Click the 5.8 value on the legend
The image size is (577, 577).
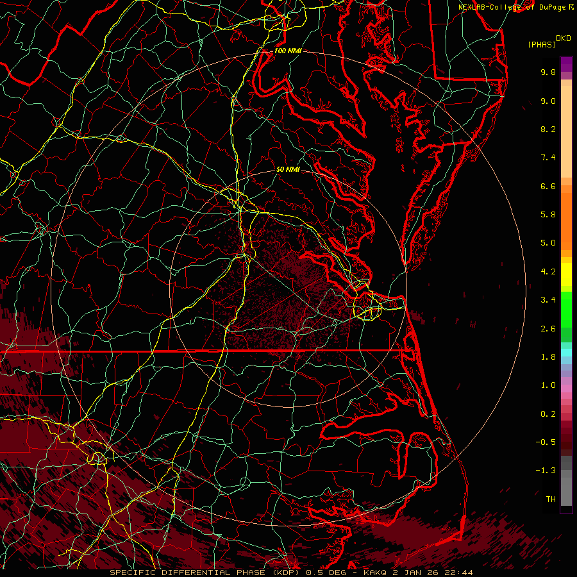[x=548, y=215]
